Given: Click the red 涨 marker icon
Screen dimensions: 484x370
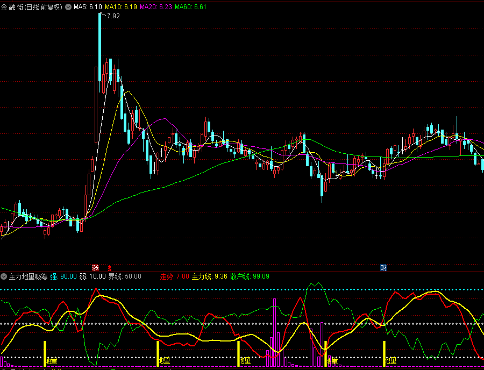Looking at the screenshot, I should click(x=95, y=267).
